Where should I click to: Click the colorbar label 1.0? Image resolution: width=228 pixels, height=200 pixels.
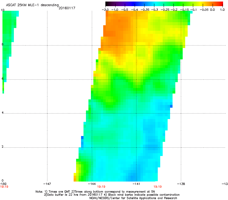pos(222,10)
